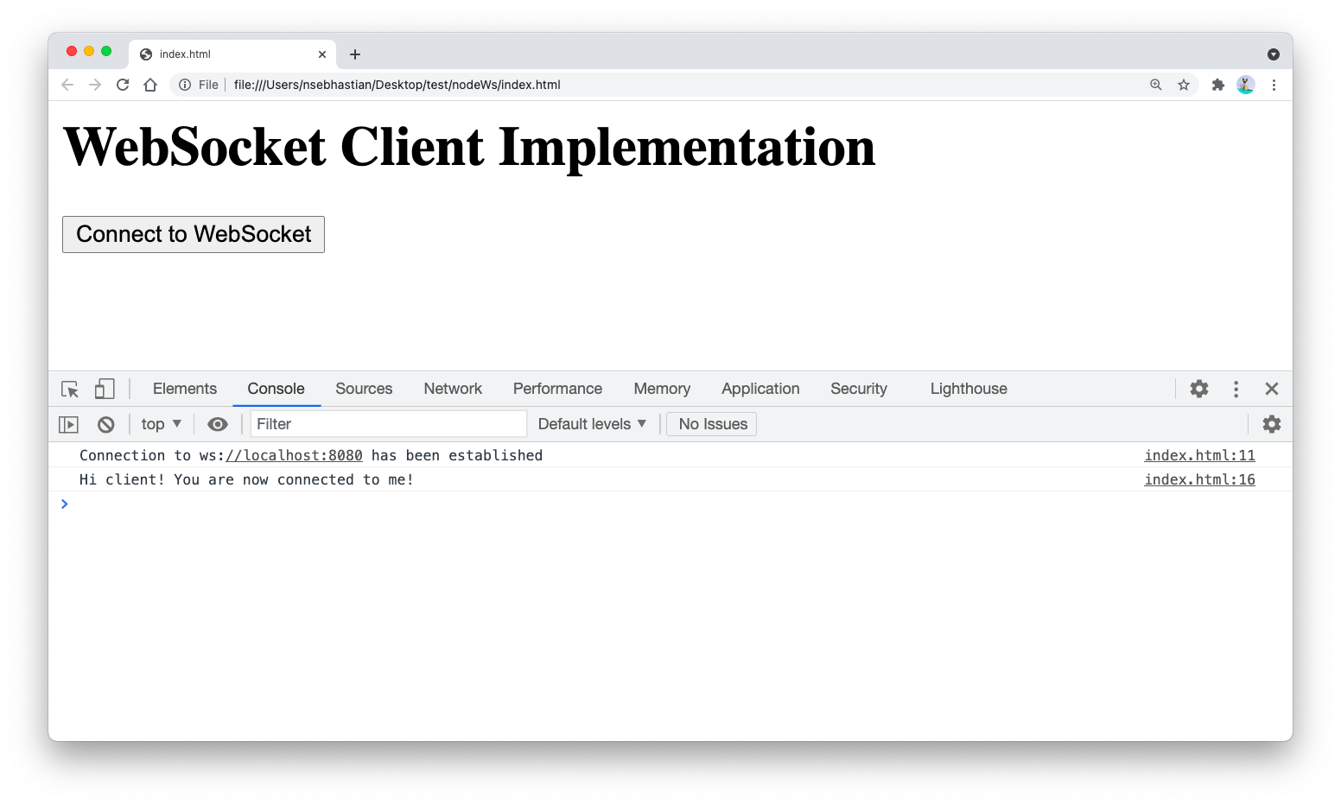Open the Chrome three-dot menu
Screen dimensions: 1341x805
(x=1274, y=85)
